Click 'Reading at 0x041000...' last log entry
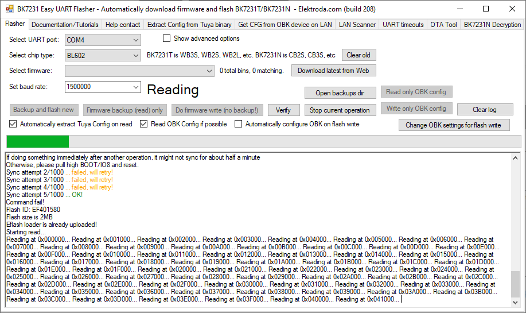 click(367, 299)
